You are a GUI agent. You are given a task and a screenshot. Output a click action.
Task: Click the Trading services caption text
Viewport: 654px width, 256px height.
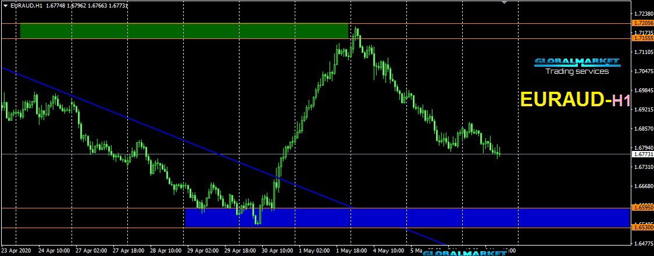click(577, 71)
